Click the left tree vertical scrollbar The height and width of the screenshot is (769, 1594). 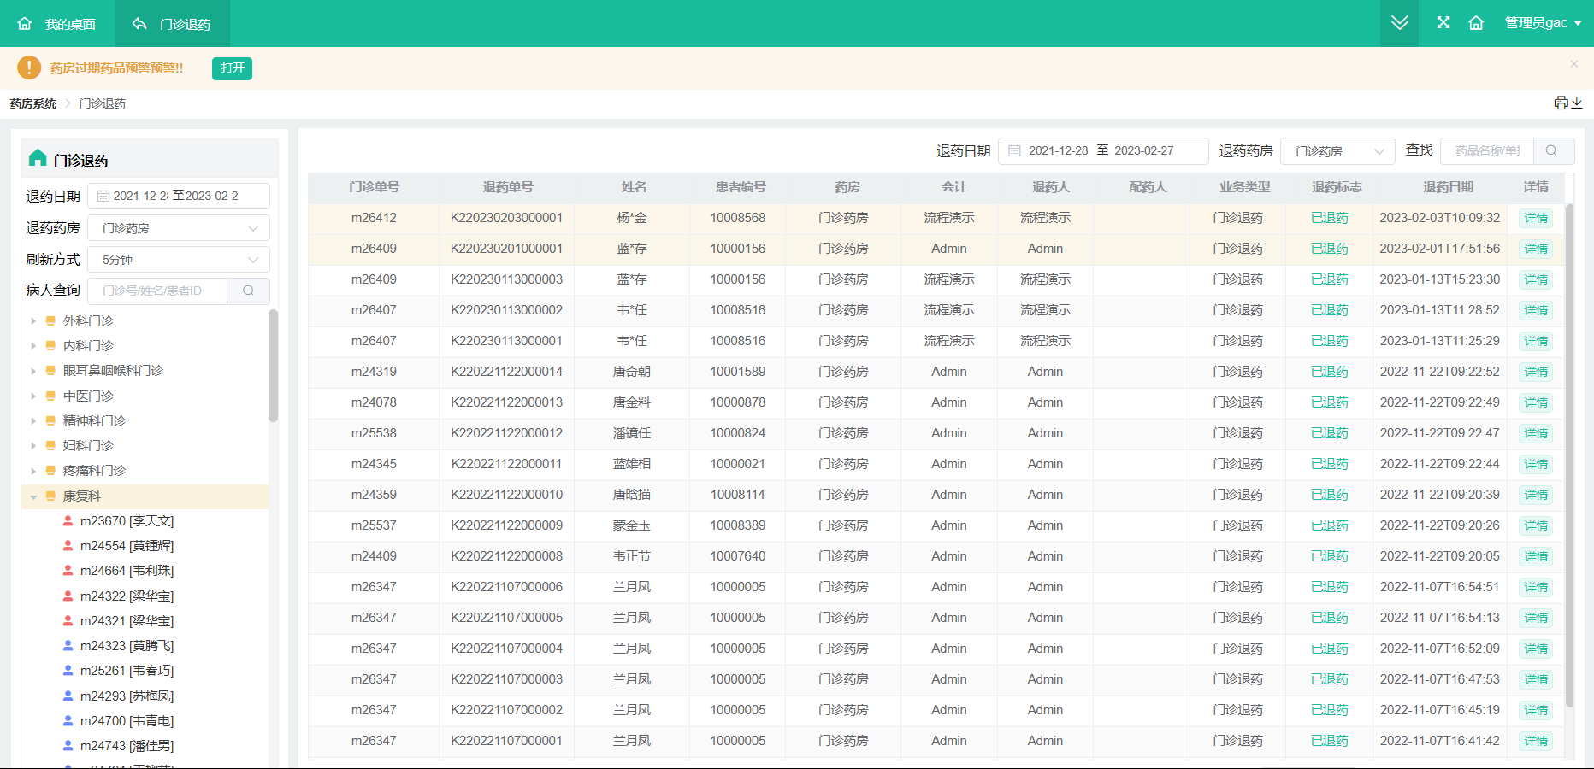[273, 366]
